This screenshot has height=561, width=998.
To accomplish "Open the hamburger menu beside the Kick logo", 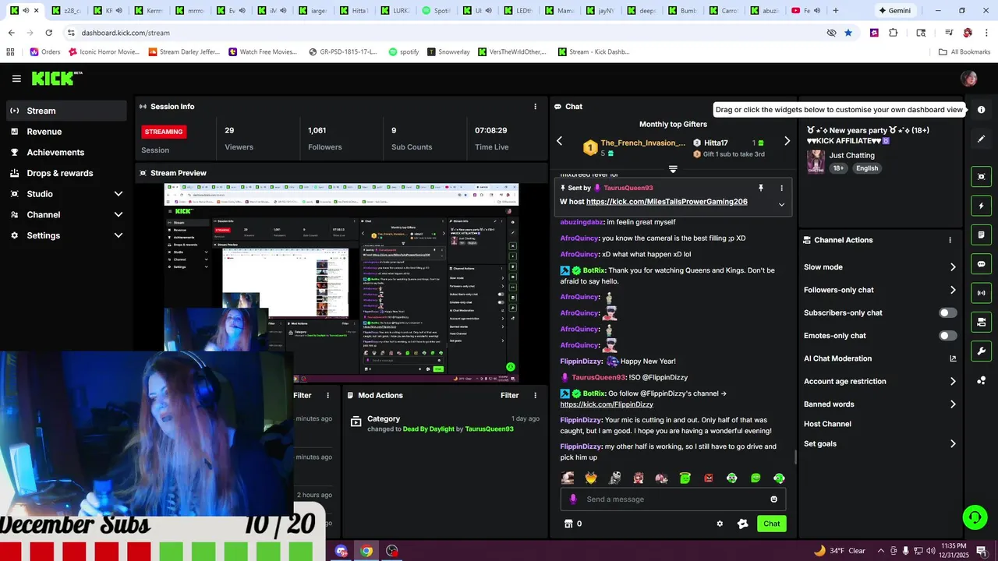I will tap(16, 79).
